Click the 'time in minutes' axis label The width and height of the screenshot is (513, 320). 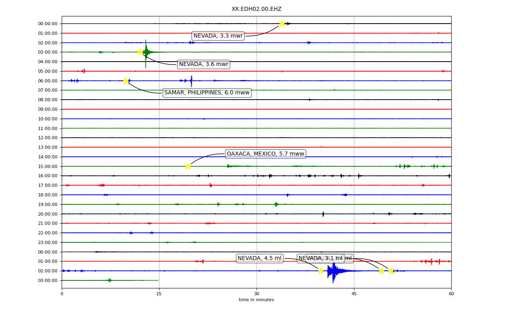[x=256, y=300]
